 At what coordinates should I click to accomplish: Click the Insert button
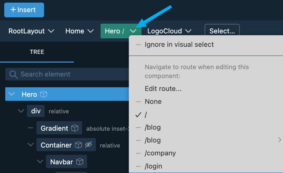pyautogui.click(x=24, y=10)
